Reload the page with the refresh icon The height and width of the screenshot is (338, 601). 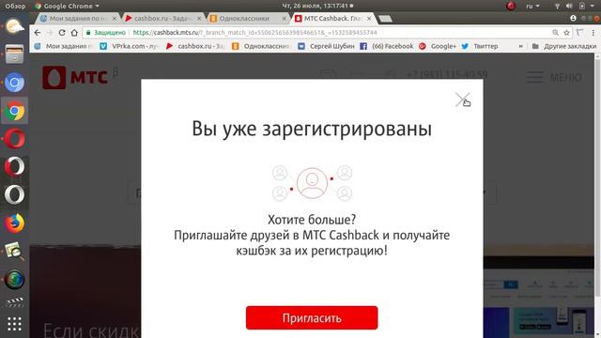(62, 33)
